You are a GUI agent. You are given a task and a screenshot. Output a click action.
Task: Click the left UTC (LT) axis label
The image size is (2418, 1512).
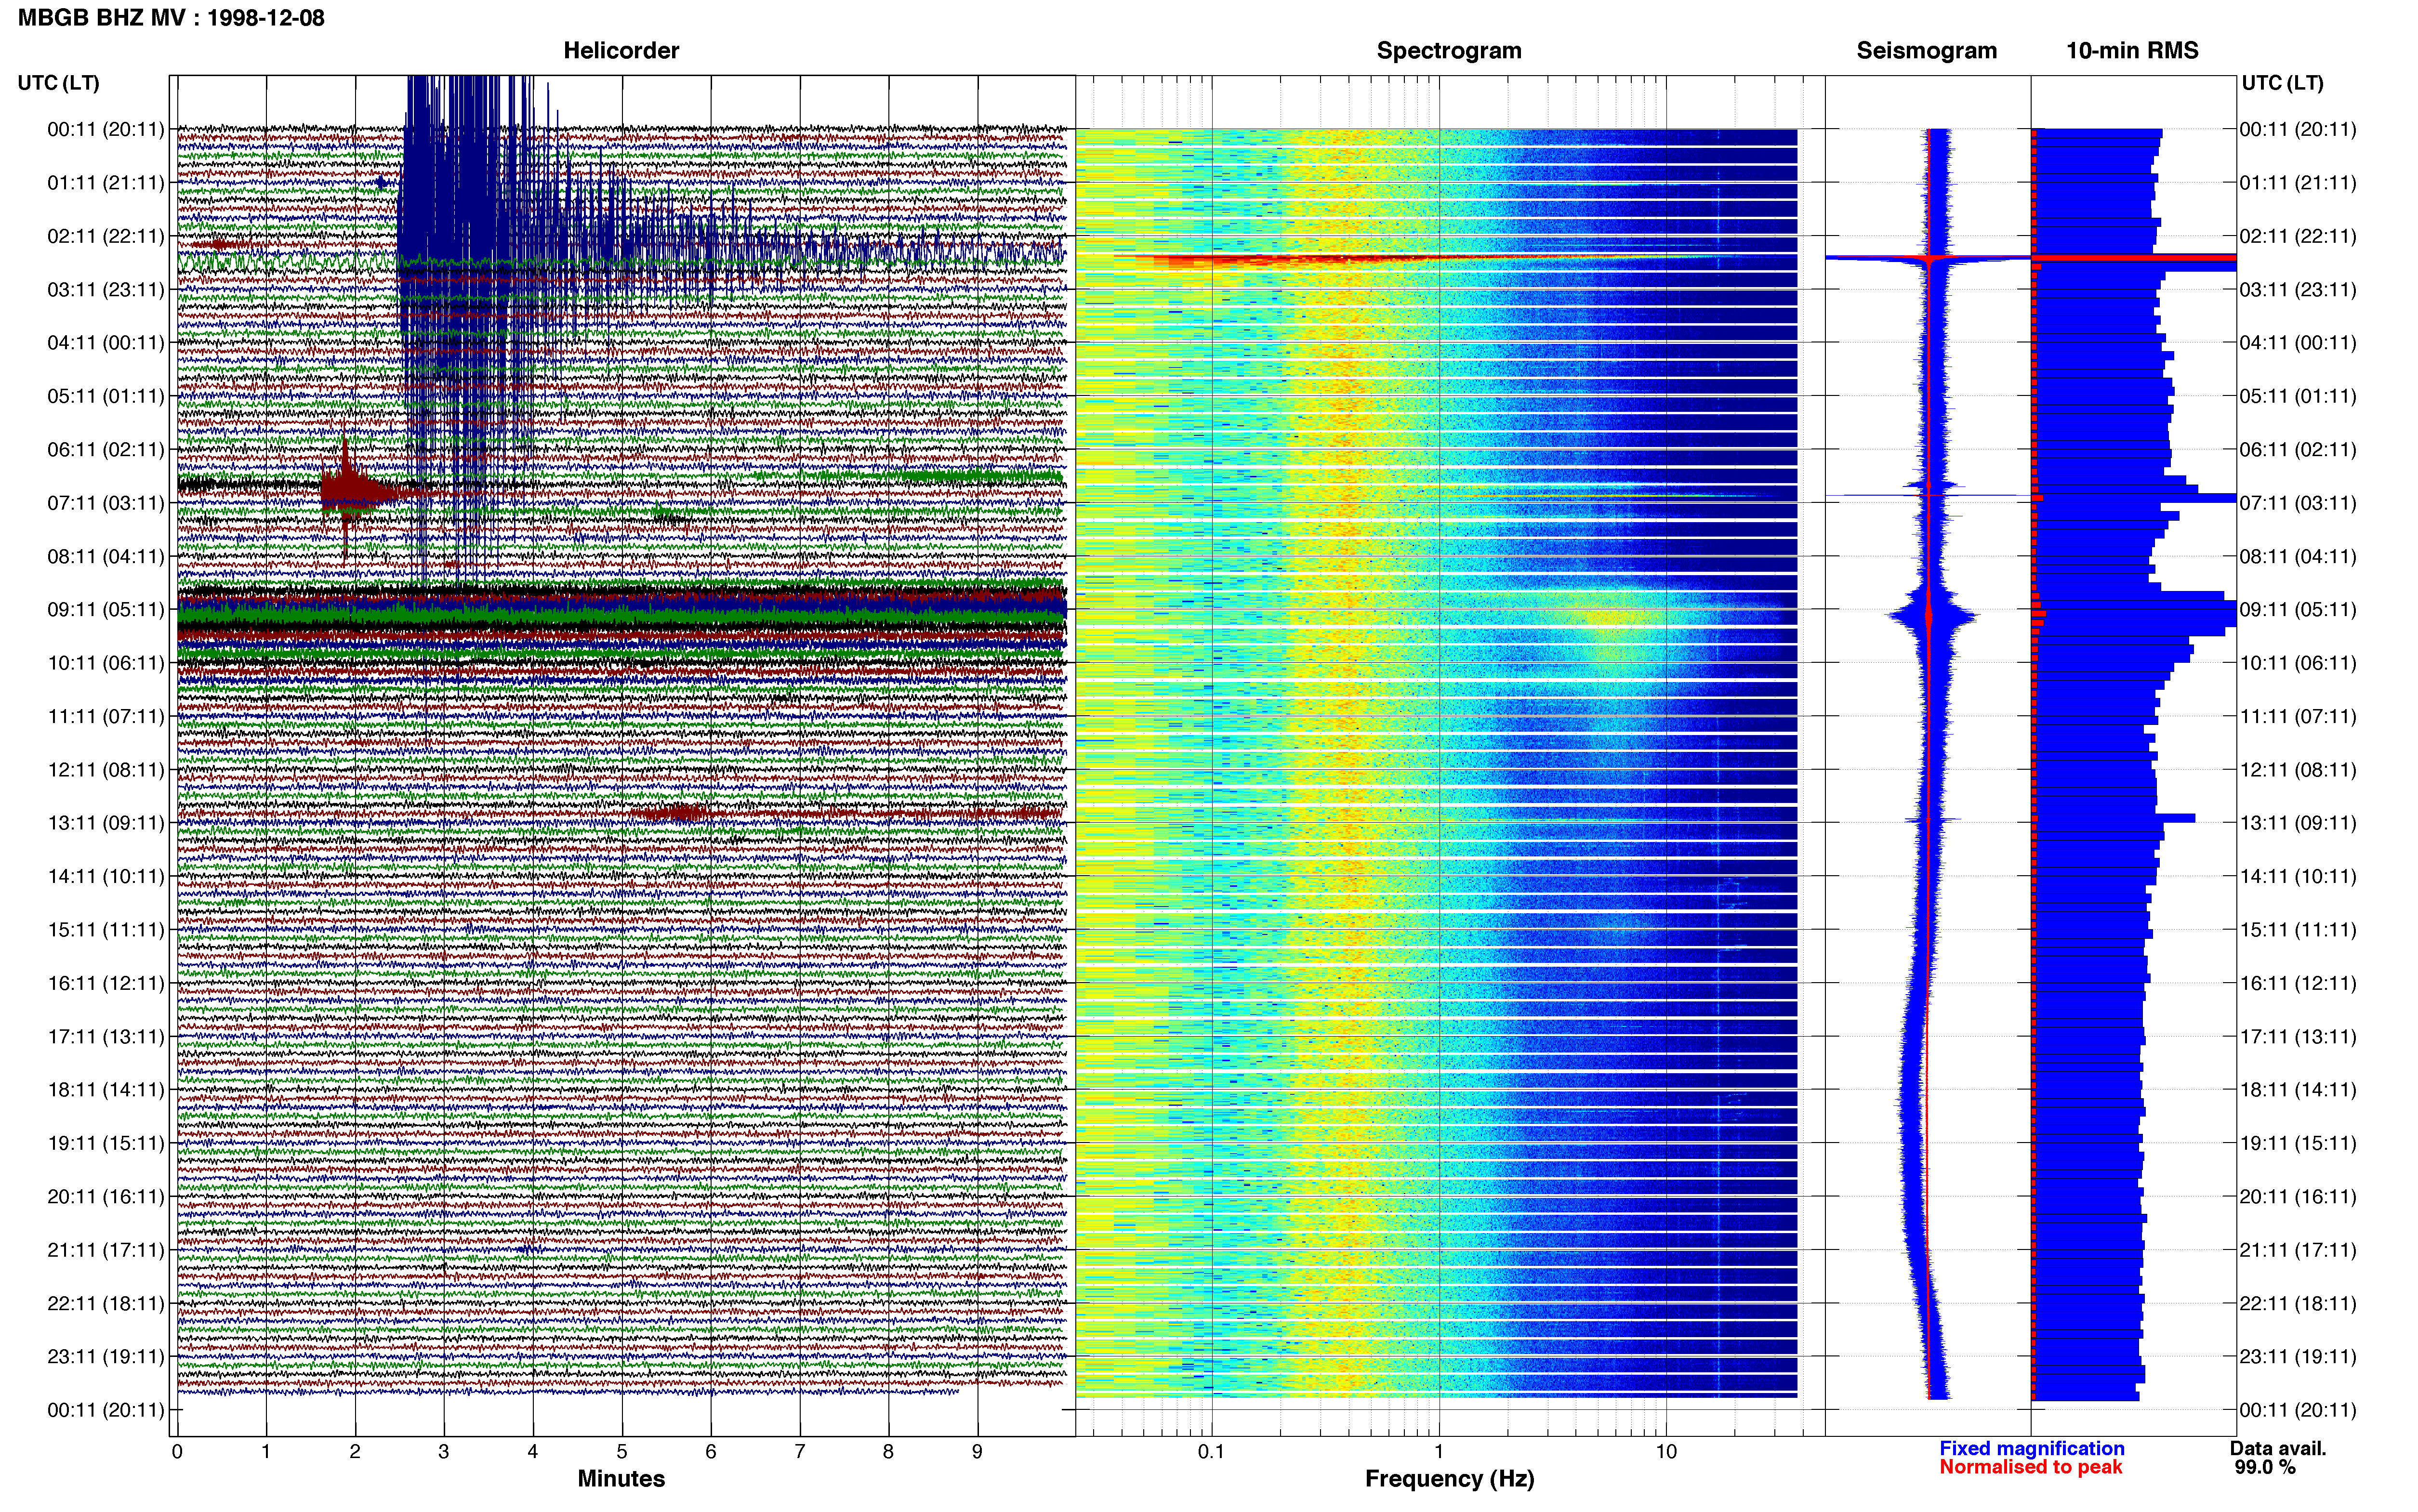click(58, 83)
